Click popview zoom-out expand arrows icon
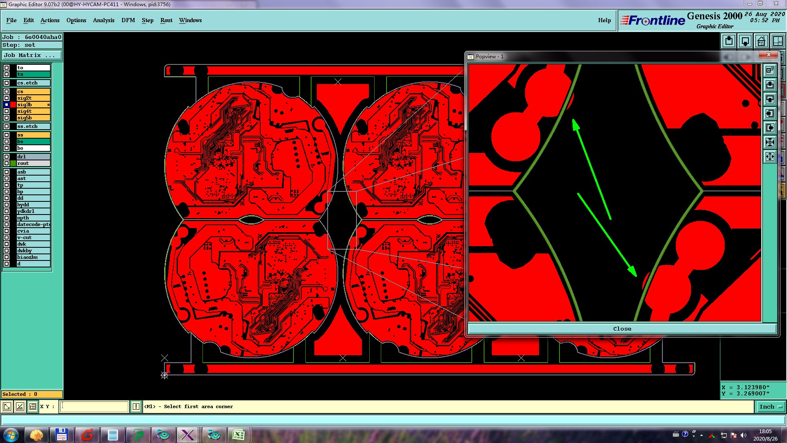The image size is (787, 443). 770,157
